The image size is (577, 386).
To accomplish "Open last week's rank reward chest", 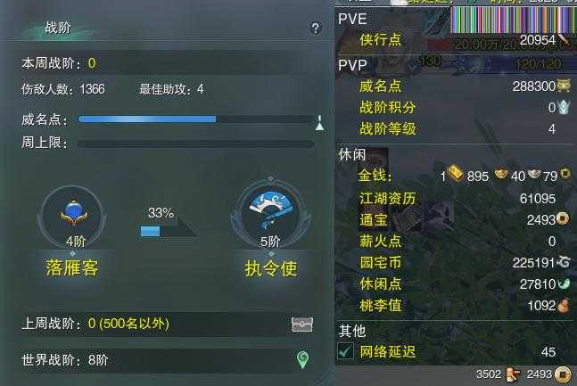I will coord(302,324).
